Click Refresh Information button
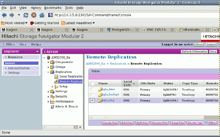This screenshot has height=137, width=220. [194, 52]
